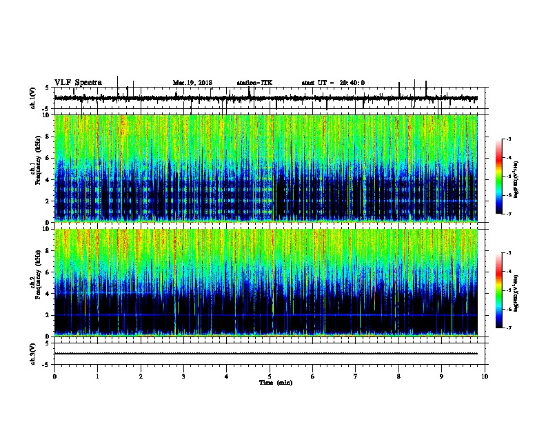
Task: Click time axis tick label "9"
Action: [x=441, y=376]
